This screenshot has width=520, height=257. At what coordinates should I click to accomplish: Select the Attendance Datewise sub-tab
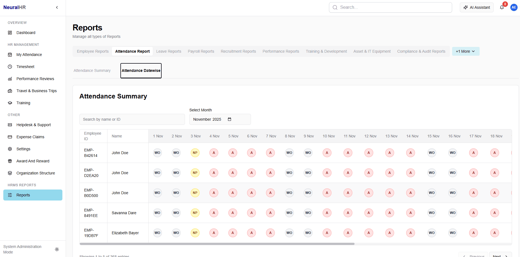(x=141, y=70)
